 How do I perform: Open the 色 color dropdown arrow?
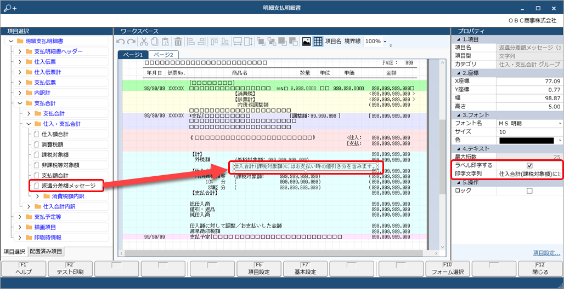coord(560,140)
